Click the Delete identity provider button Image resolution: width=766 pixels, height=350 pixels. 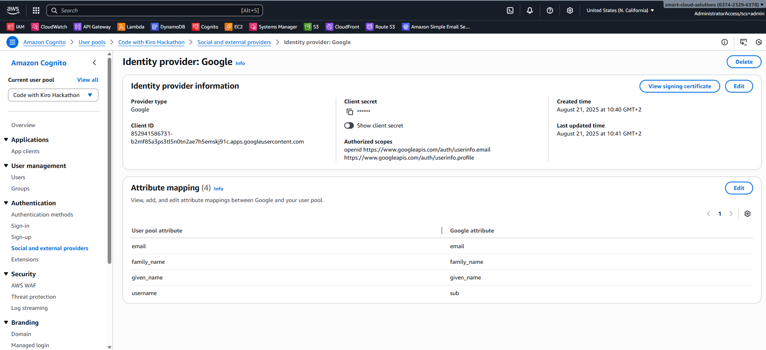coord(744,62)
